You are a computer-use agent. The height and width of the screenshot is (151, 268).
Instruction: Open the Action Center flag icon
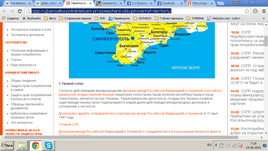[241, 145]
